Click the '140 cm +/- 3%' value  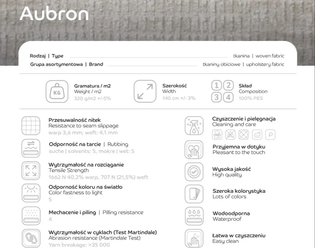point(179,98)
